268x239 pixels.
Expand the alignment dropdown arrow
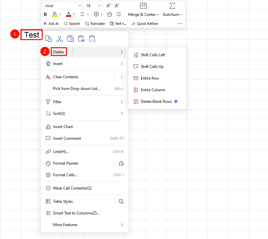coord(88,14)
